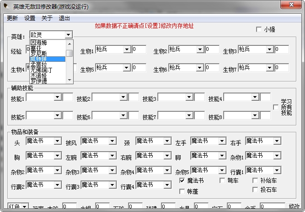The image size is (305, 212).
Task: Open the 关于 menu
Action: (x=47, y=18)
